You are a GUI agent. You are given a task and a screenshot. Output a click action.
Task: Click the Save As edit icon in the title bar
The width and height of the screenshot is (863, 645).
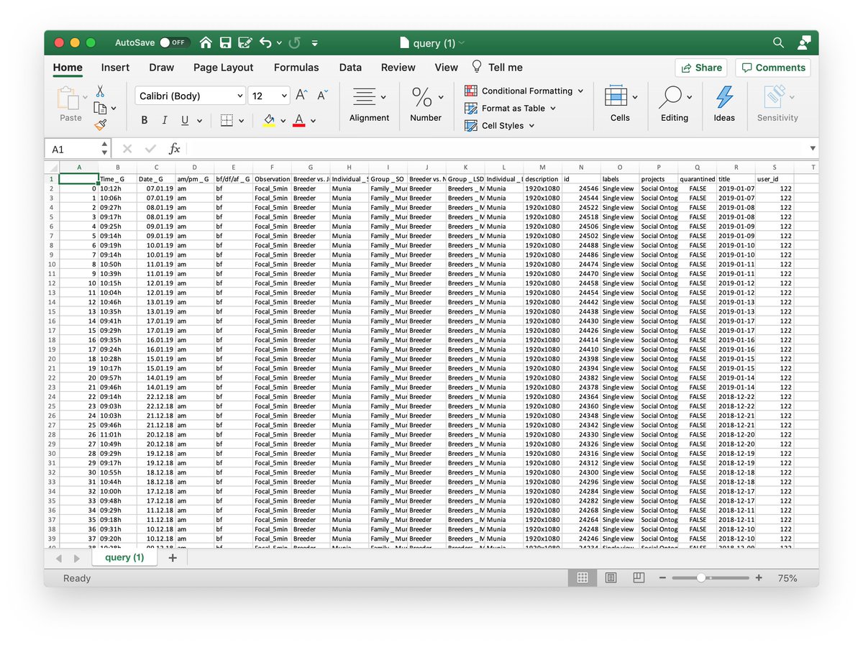[x=245, y=42]
